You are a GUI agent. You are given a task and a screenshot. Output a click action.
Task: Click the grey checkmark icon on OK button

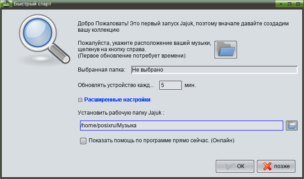pyautogui.click(x=230, y=166)
